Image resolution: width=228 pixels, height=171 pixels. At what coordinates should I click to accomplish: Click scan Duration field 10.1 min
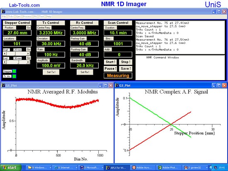click(118, 33)
